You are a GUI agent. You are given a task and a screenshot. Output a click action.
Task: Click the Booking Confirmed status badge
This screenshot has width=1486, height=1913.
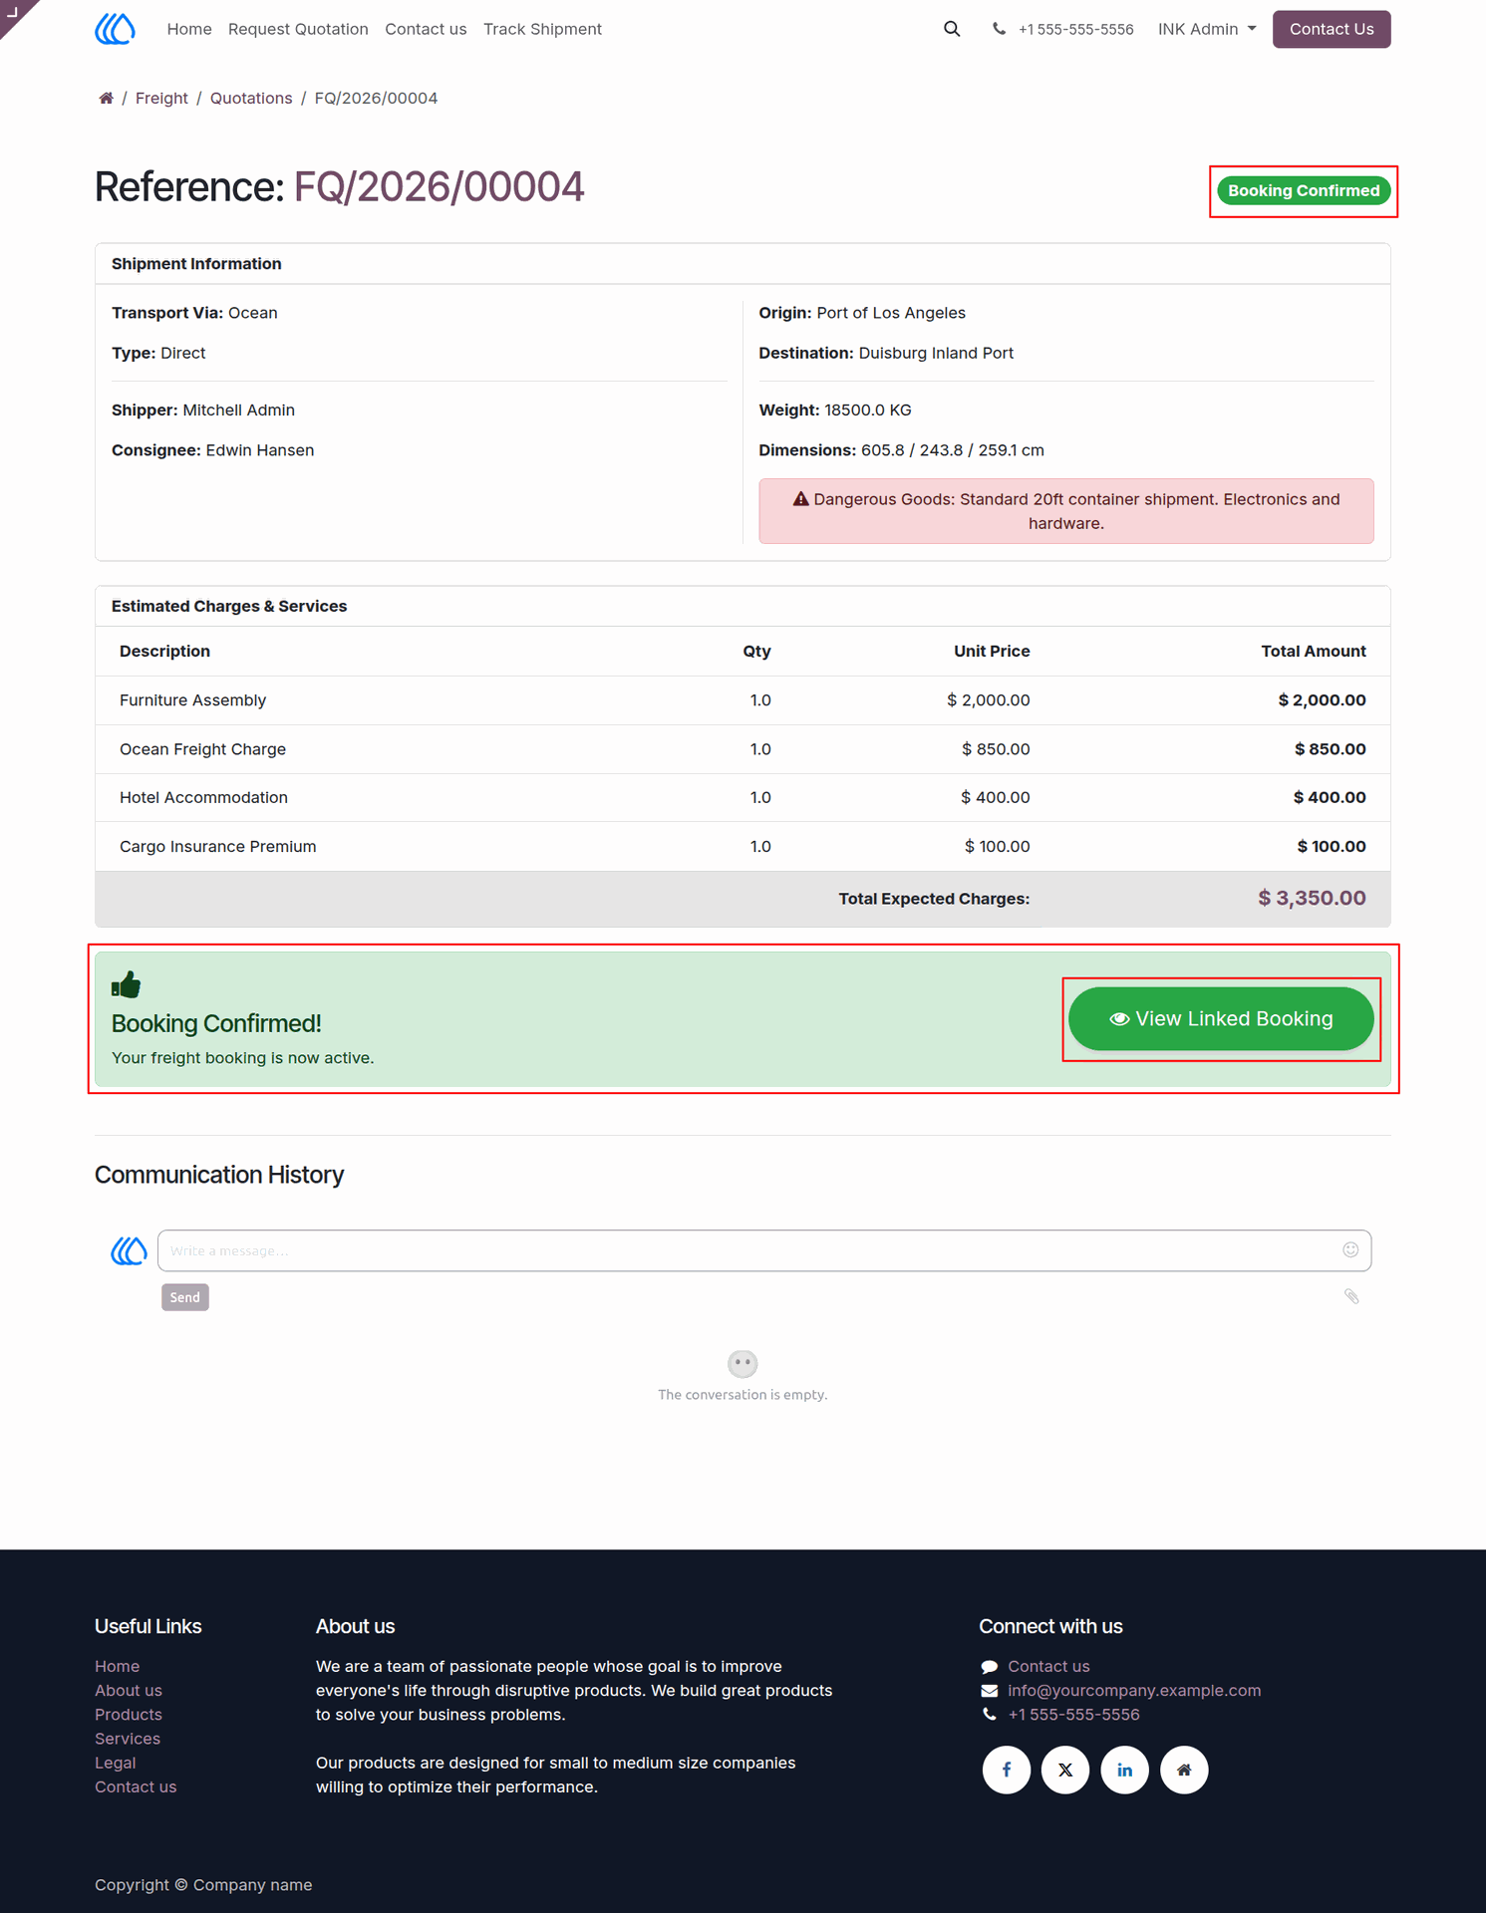(x=1304, y=190)
